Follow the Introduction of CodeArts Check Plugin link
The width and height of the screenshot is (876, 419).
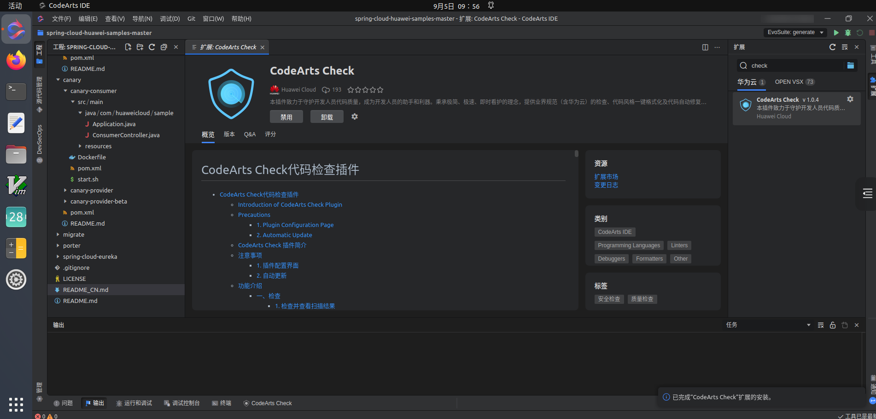point(290,205)
